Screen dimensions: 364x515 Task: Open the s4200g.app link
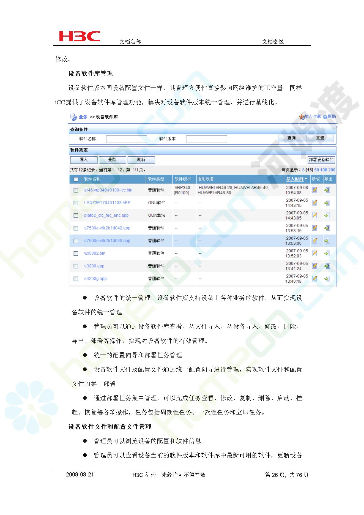(95, 279)
